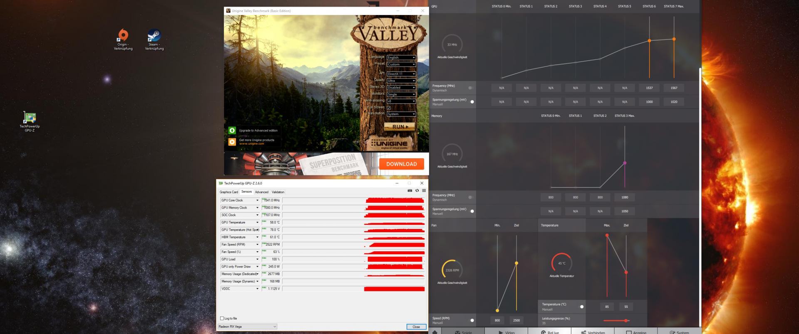Open the API dropdown showing DirectX 11
The height and width of the screenshot is (334, 799).
(401, 74)
